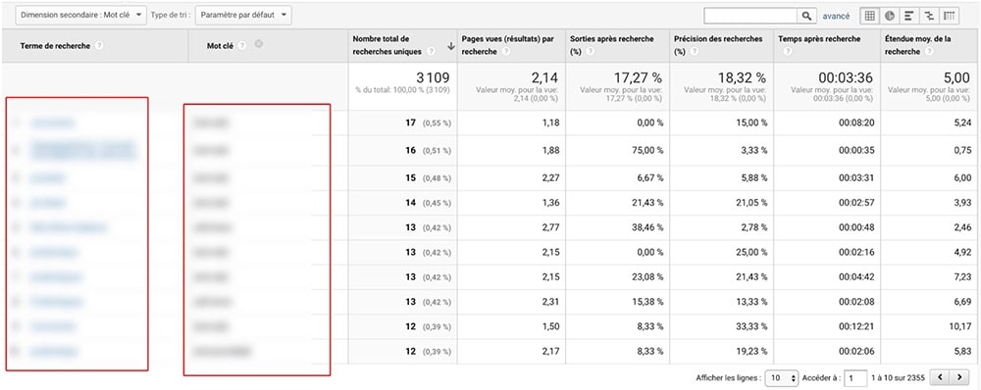The image size is (981, 390).
Task: Change the Afficher les lignes row count
Action: 782,378
